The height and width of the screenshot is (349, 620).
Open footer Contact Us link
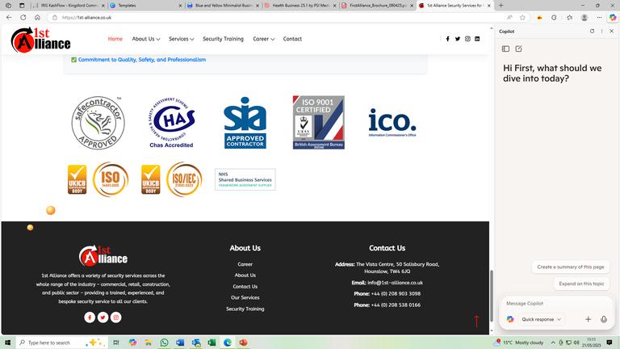click(245, 287)
